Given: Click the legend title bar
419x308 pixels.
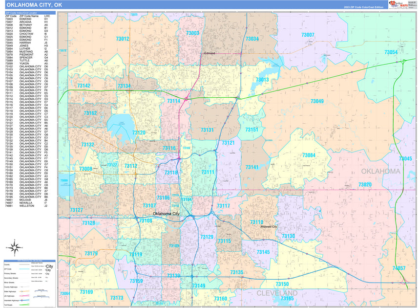Looking at the screenshot, I should click(x=29, y=260).
